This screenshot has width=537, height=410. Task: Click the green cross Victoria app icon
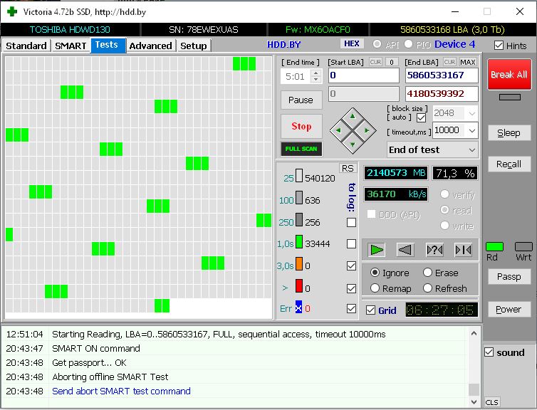[12, 11]
